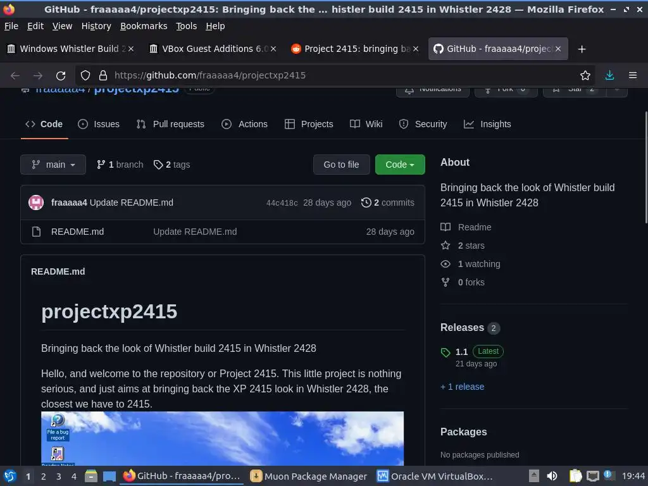Open the file manager taskbar icon
The height and width of the screenshot is (486, 648).
click(91, 476)
